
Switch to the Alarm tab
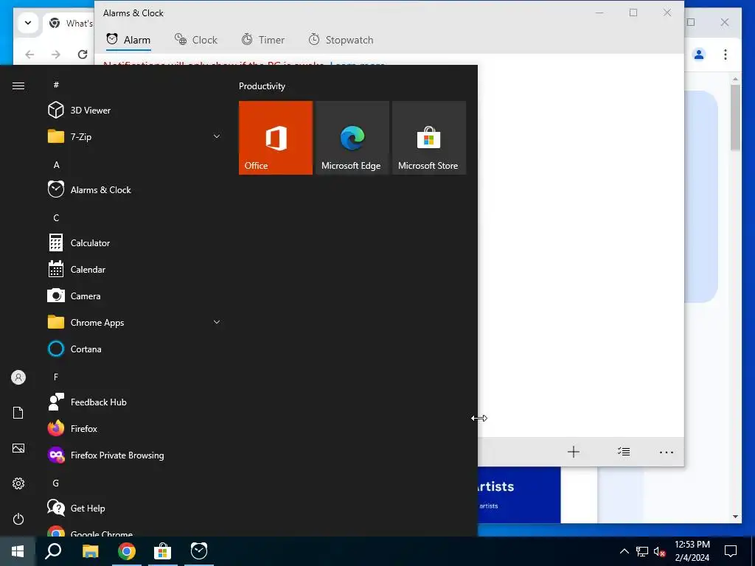[x=128, y=40]
